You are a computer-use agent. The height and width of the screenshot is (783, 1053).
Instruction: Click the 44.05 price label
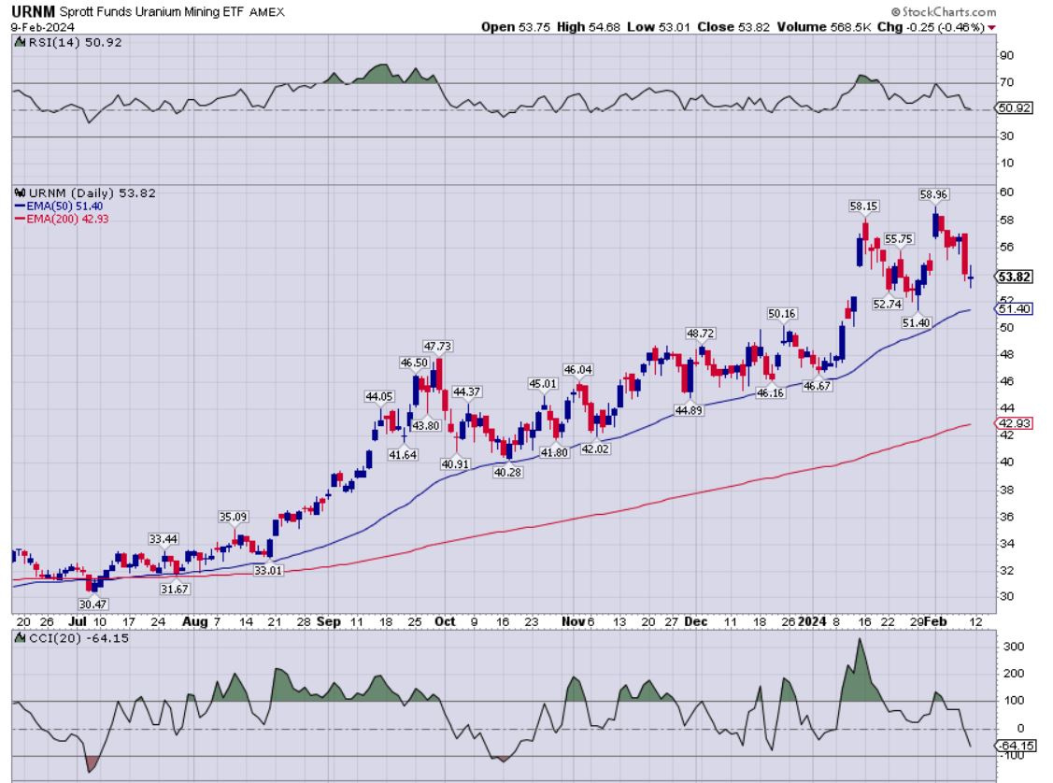(378, 397)
